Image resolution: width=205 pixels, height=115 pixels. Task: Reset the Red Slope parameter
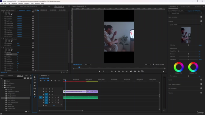tap(33, 16)
